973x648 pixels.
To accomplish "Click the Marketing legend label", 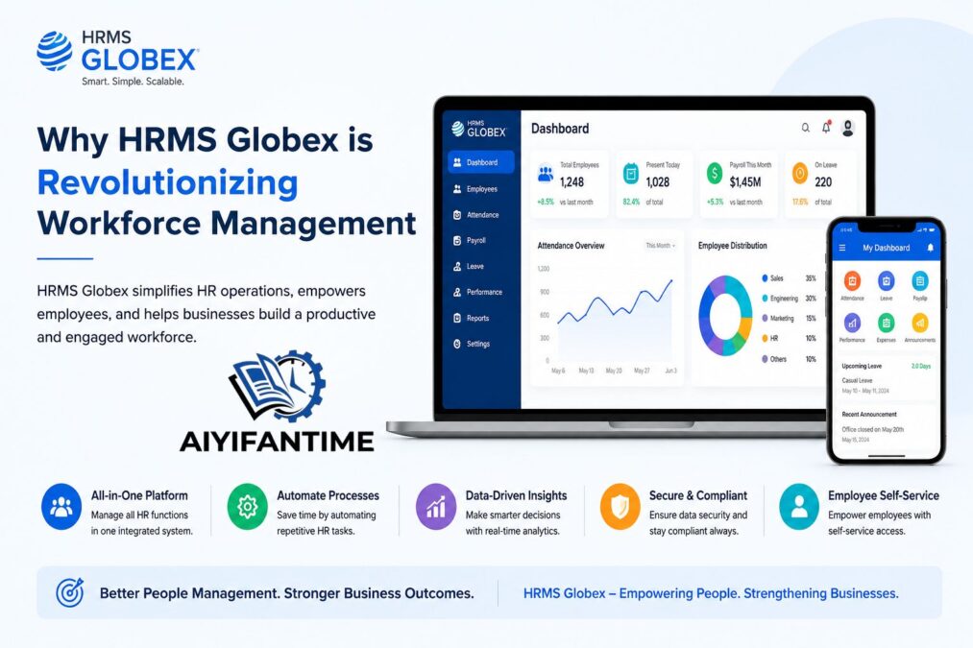I will (782, 319).
